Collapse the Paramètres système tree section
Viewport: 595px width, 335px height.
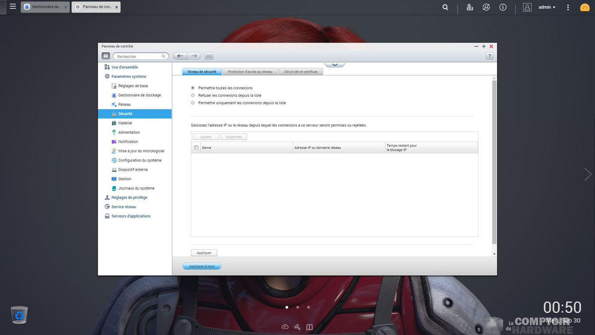(128, 77)
